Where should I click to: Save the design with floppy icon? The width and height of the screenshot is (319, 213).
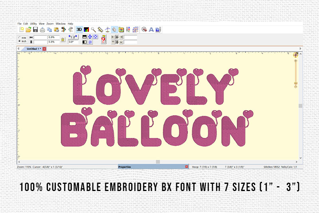pos(35,30)
